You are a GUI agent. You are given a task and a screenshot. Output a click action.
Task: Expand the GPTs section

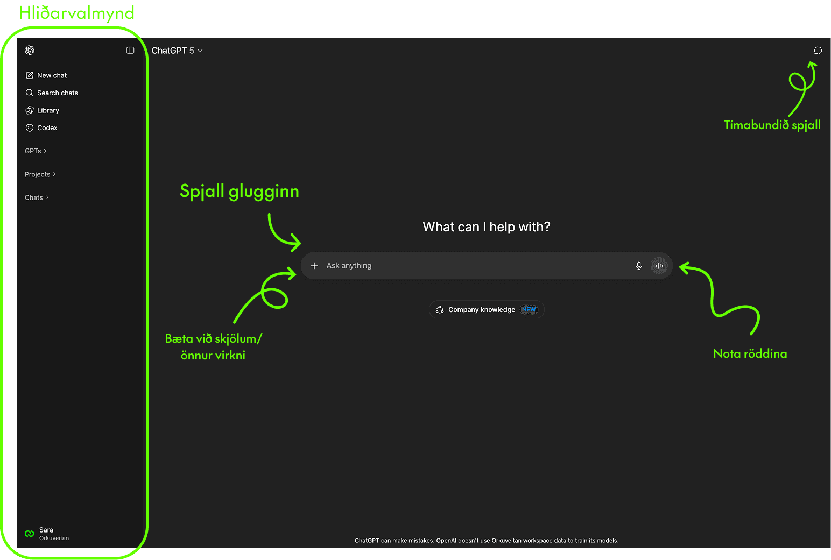tap(36, 151)
